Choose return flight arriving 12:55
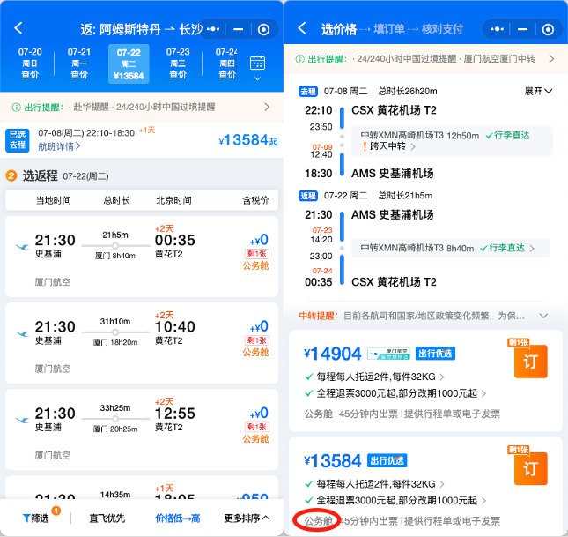568x537 pixels. [142, 429]
